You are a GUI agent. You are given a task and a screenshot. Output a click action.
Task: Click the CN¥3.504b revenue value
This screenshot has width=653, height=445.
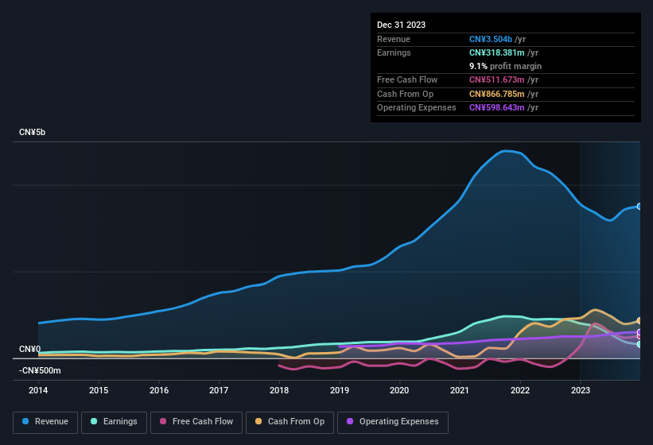point(491,39)
